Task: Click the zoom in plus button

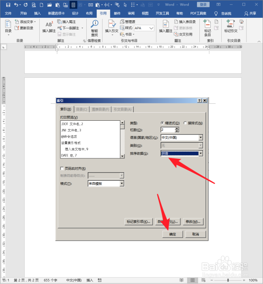Action: pos(244,280)
